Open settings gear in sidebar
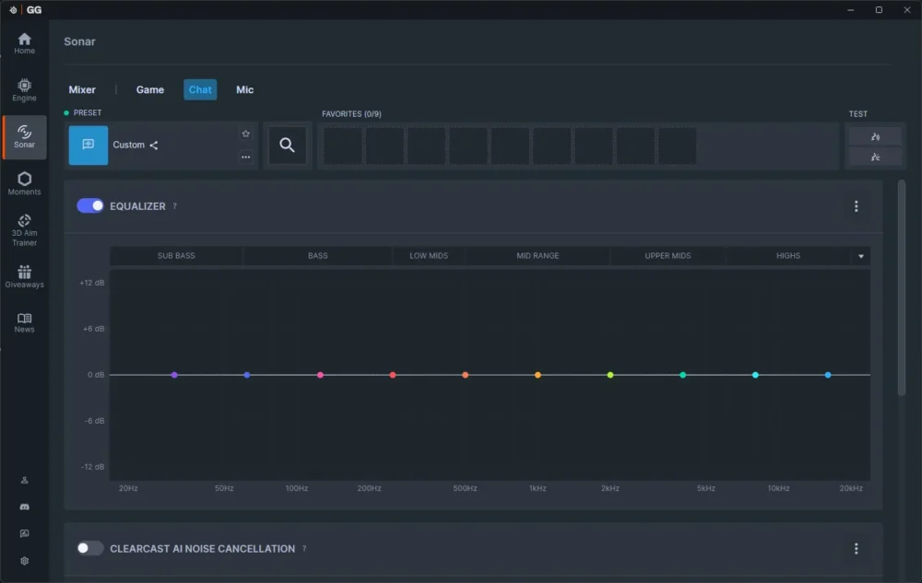Image resolution: width=922 pixels, height=583 pixels. 24,561
